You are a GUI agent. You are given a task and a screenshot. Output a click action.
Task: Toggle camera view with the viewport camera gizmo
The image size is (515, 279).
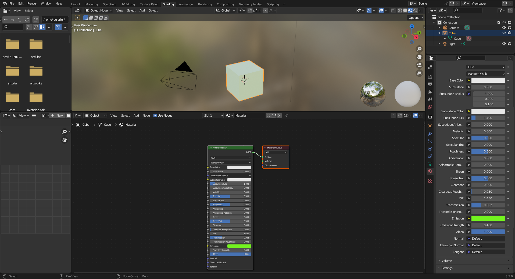point(419,65)
